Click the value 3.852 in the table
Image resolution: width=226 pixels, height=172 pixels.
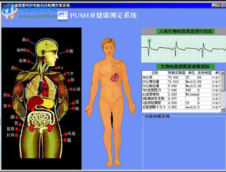172,107
